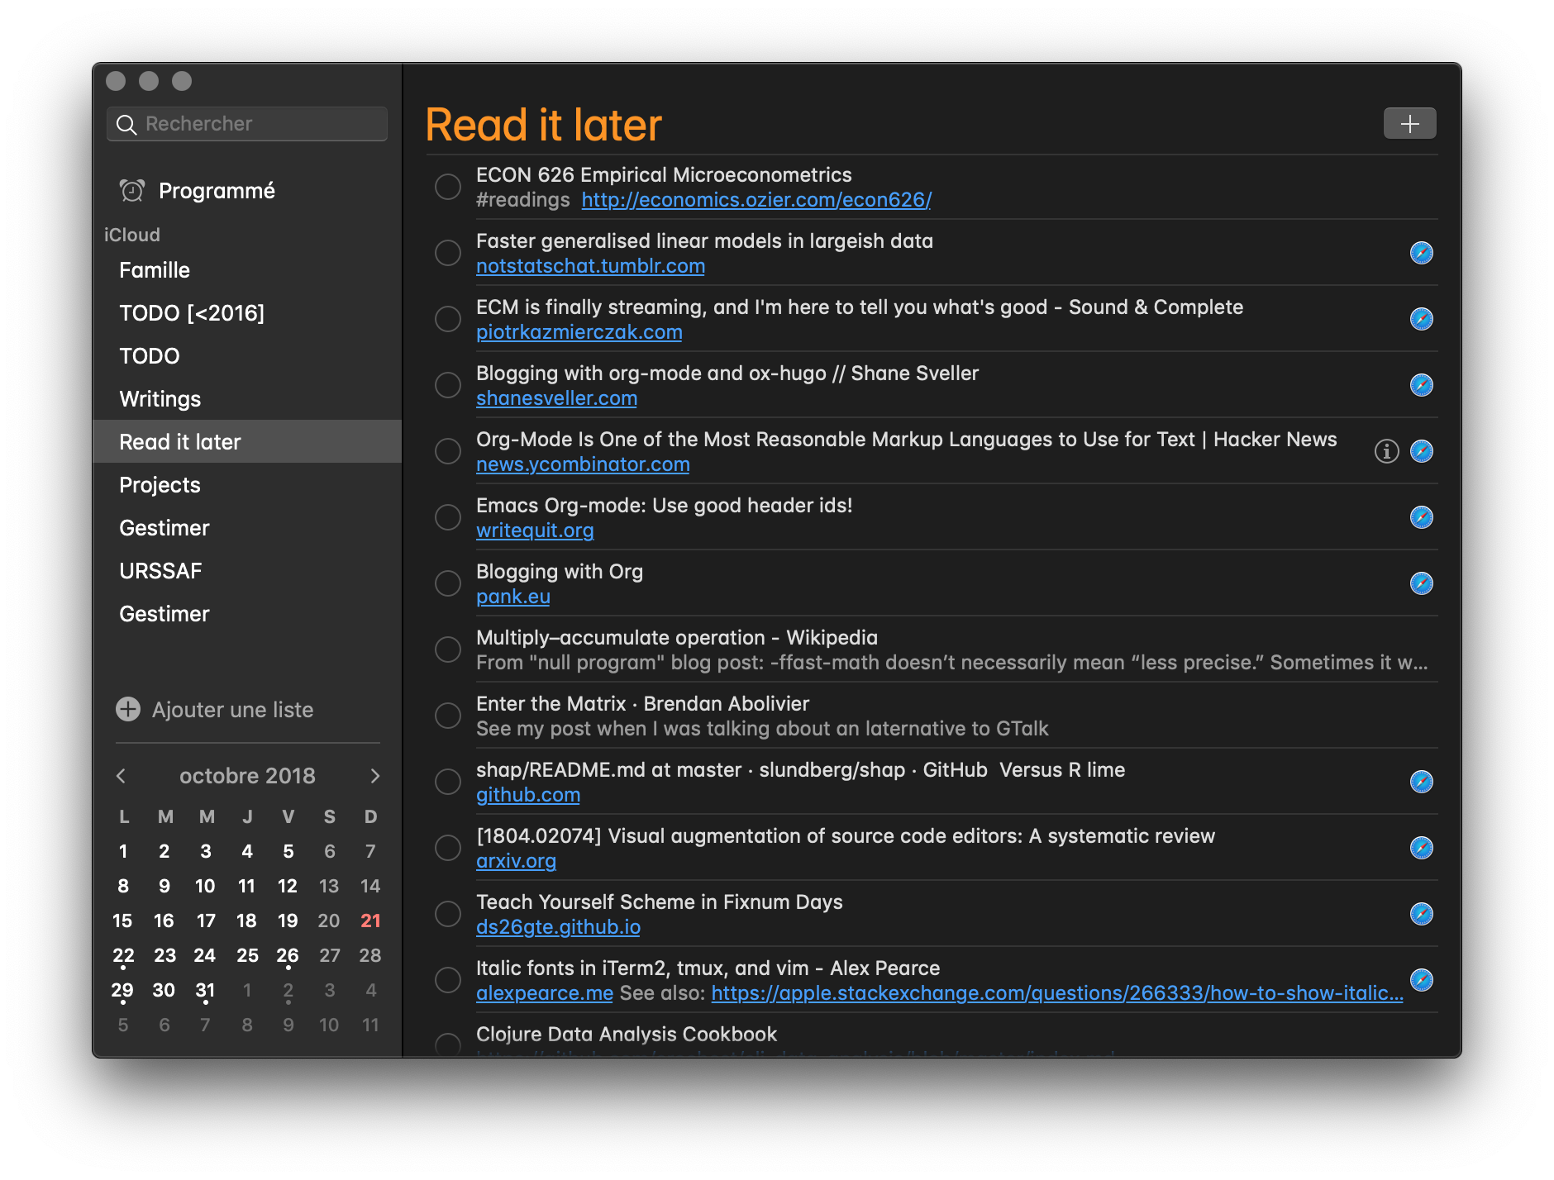This screenshot has height=1180, width=1554.
Task: Mark ECON 626 Empirical Microeconometrics complete
Action: [x=448, y=187]
